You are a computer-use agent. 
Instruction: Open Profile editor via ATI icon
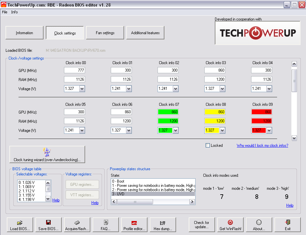(134, 223)
